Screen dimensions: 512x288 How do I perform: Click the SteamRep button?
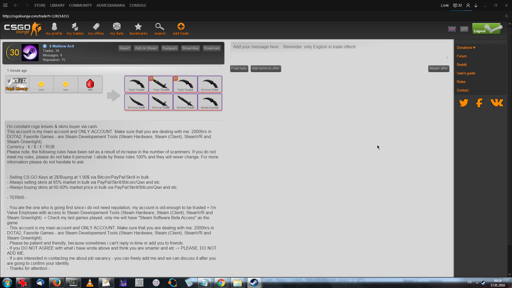click(190, 48)
